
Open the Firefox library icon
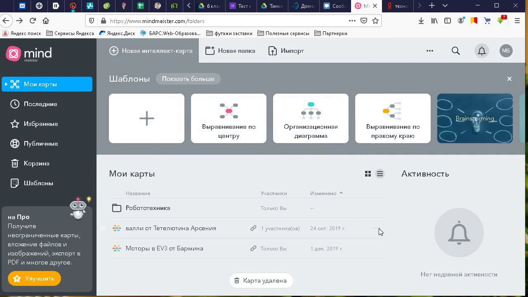coord(434,21)
